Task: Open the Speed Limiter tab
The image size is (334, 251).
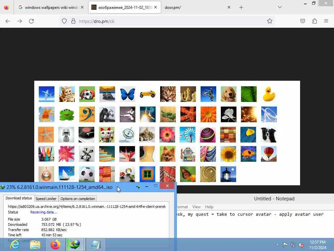Action: click(46, 199)
